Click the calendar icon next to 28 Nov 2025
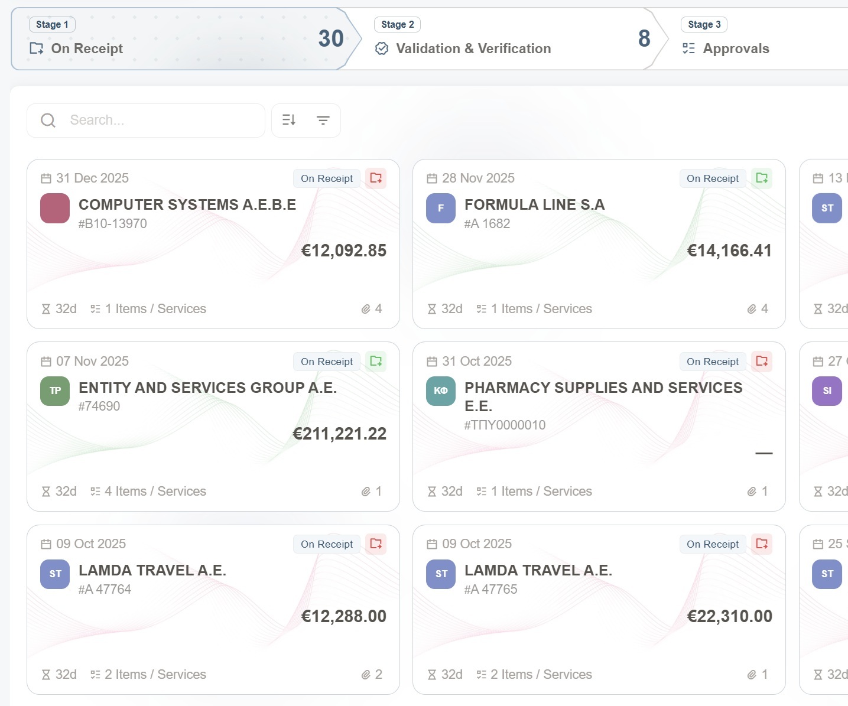 pos(432,178)
